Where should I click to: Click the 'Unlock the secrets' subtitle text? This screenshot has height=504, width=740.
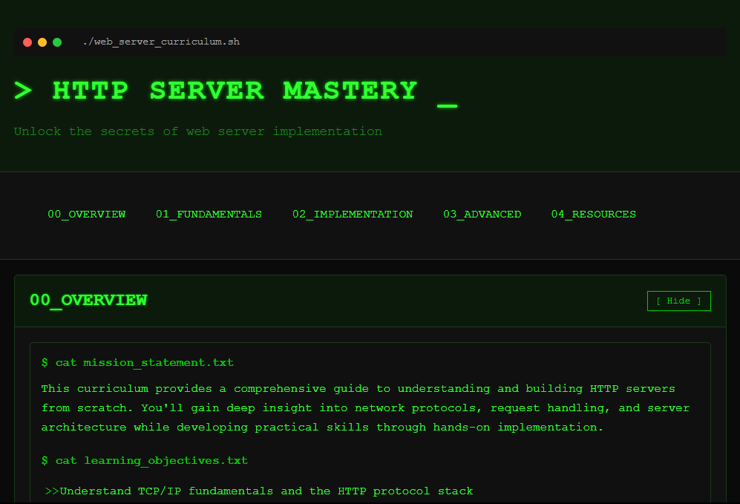point(197,131)
